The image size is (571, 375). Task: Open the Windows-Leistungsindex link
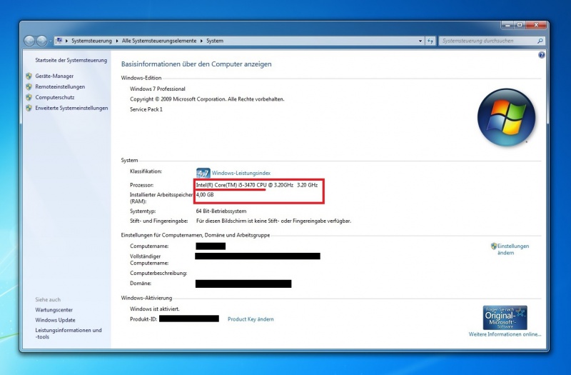pos(241,173)
